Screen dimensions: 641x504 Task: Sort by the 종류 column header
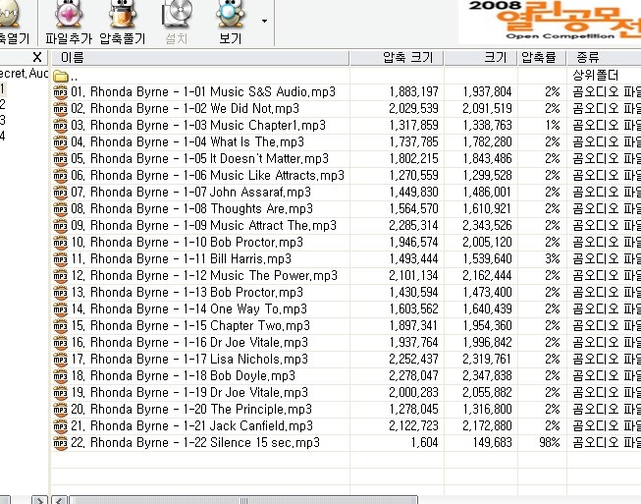point(605,58)
